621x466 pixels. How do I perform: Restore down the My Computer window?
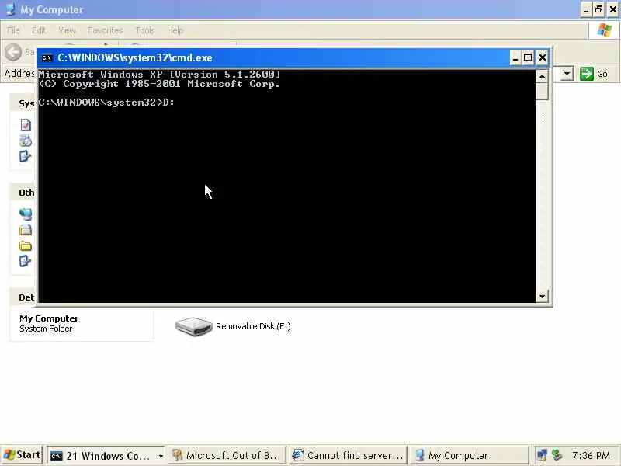click(x=598, y=9)
